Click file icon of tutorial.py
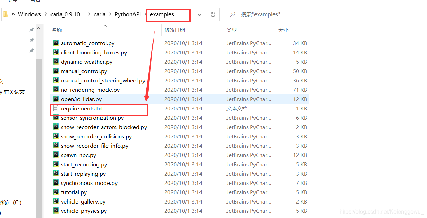Viewport: 427px width, 218px height. pyautogui.click(x=56, y=192)
